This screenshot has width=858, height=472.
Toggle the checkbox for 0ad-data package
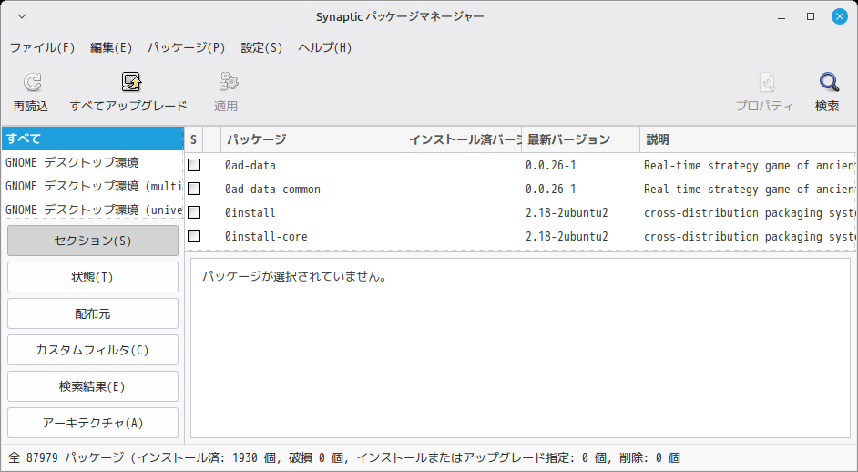194,166
